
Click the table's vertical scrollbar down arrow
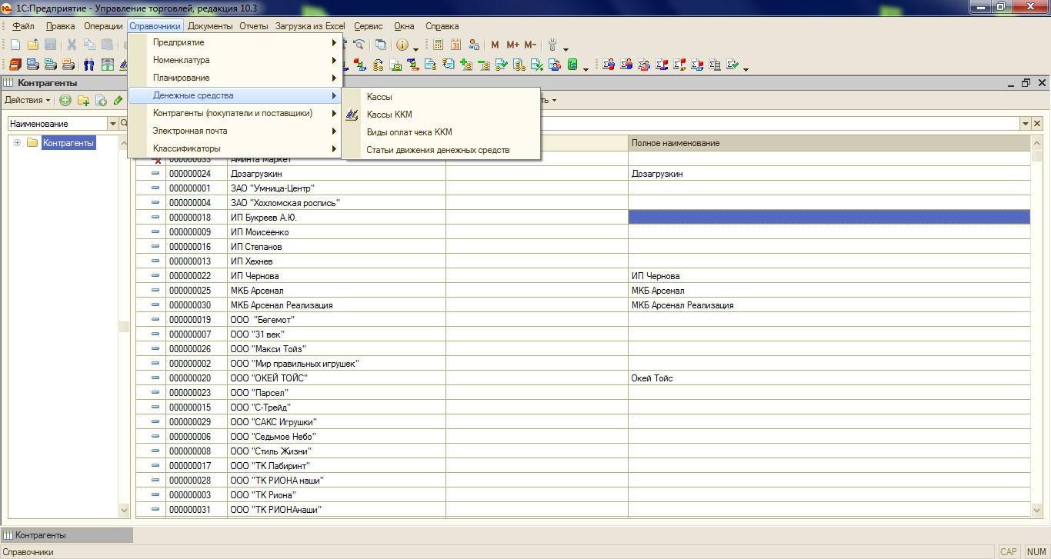click(x=1036, y=510)
